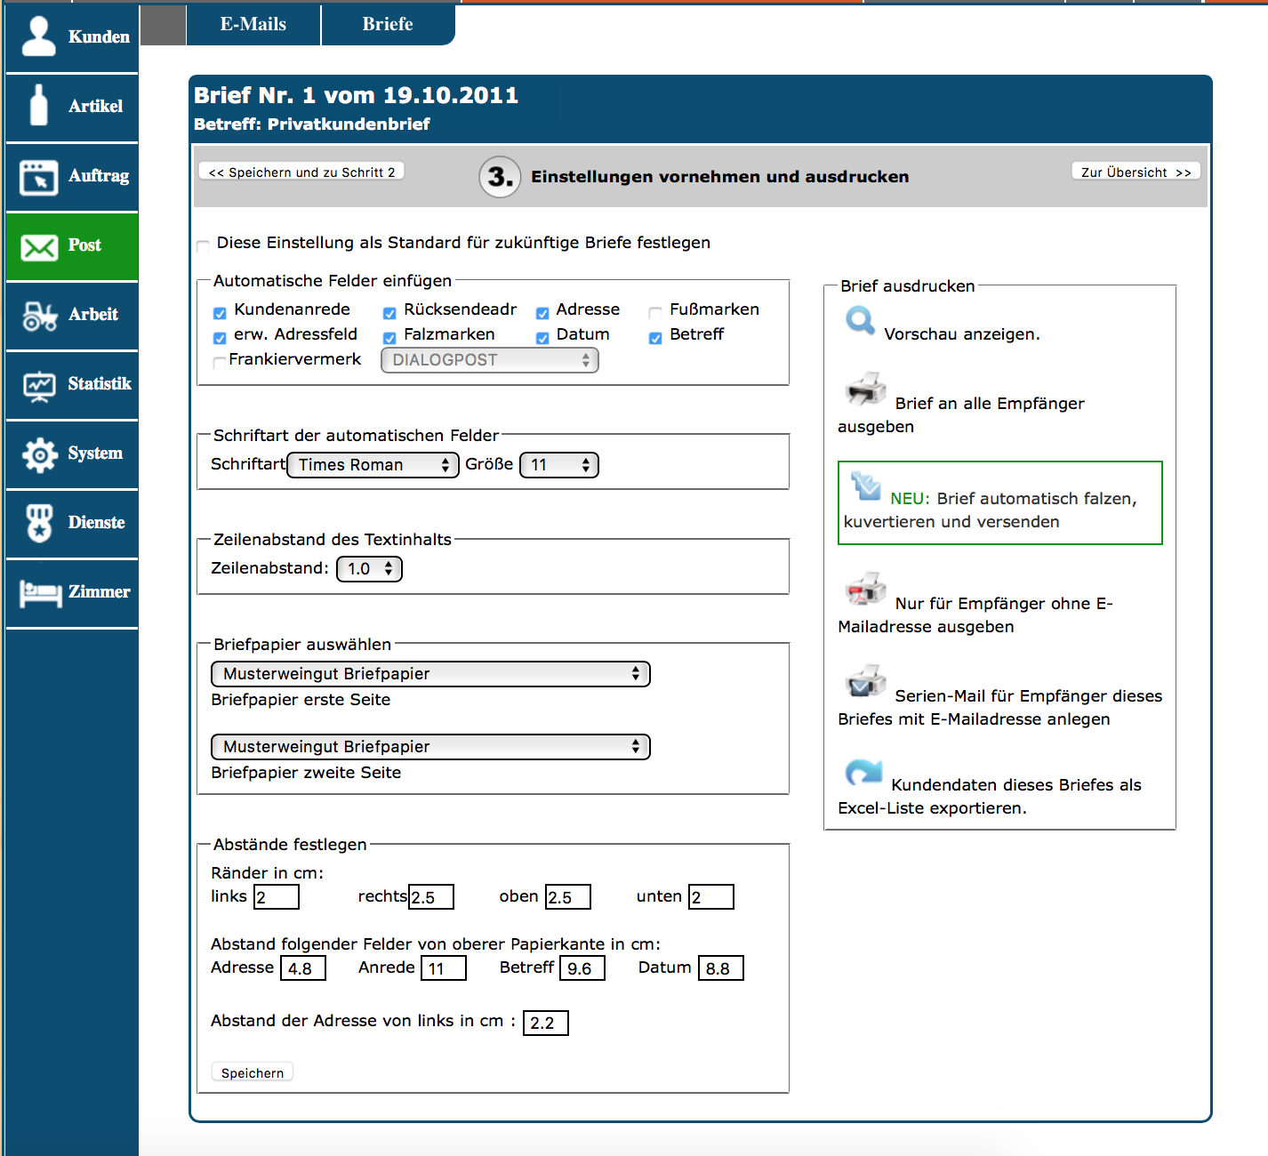The image size is (1268, 1156).
Task: Click Zur Übersicht button
Action: tap(1136, 172)
